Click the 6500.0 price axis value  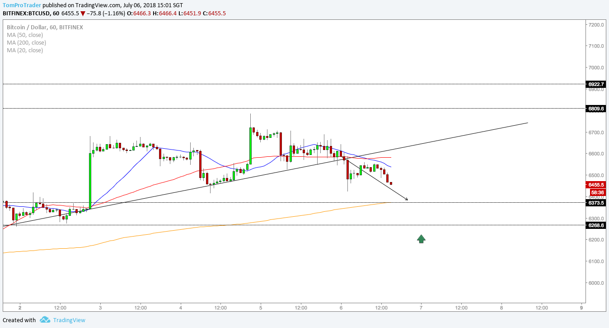[596, 175]
